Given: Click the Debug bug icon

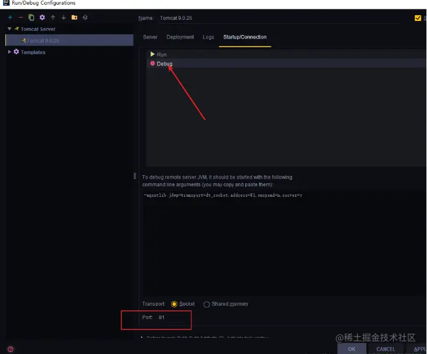Looking at the screenshot, I should [x=153, y=63].
